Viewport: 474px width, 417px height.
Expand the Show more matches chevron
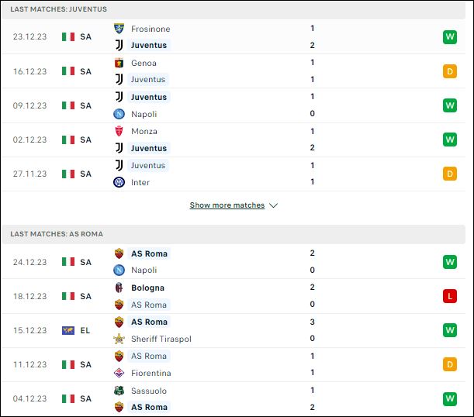coord(274,205)
